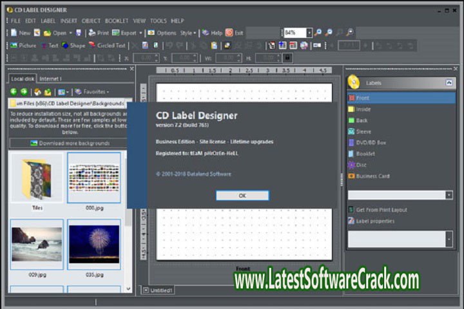Viewport: 464px width, 309px height.
Task: Click the Save disk icon
Action: click(79, 33)
